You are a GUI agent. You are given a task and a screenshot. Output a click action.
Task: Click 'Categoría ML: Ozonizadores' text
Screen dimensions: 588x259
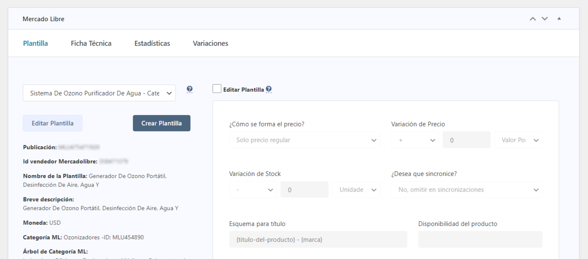tap(83, 237)
